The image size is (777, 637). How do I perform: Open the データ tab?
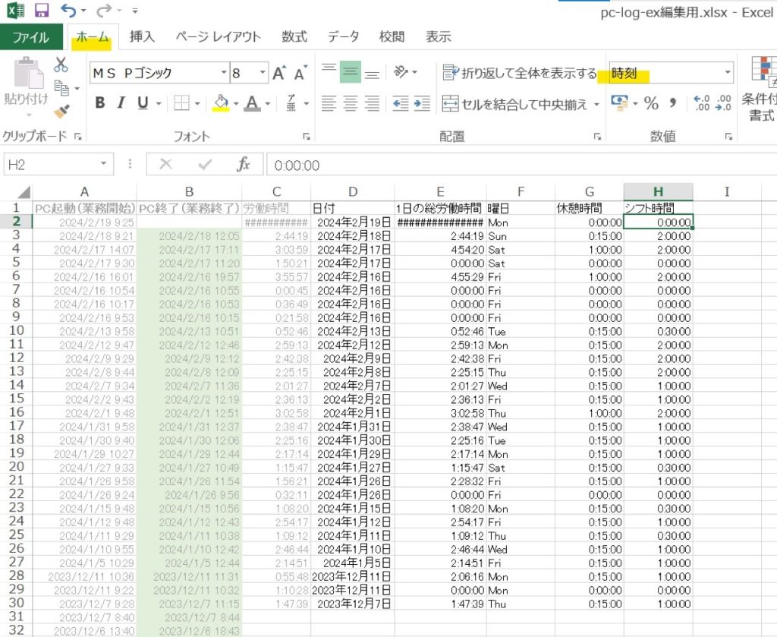[x=343, y=37]
